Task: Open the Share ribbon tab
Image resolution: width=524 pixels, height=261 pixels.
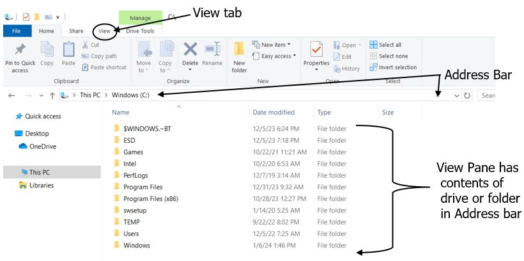Action: click(x=76, y=31)
